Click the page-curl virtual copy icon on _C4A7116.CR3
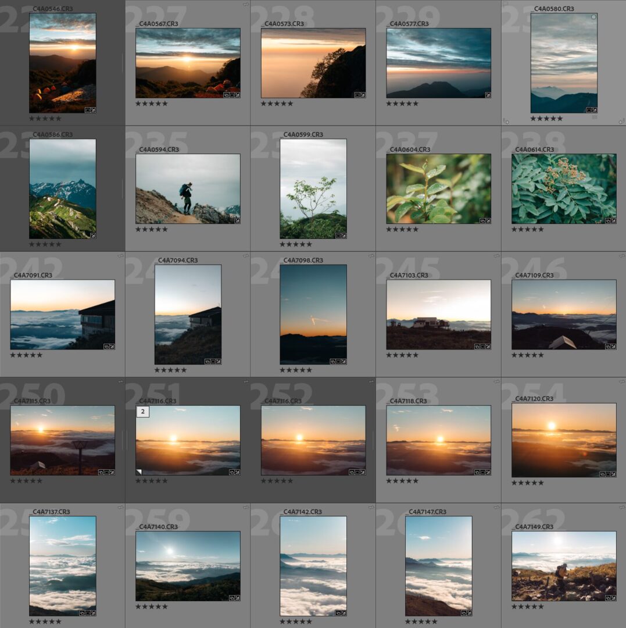The width and height of the screenshot is (626, 628). point(139,472)
